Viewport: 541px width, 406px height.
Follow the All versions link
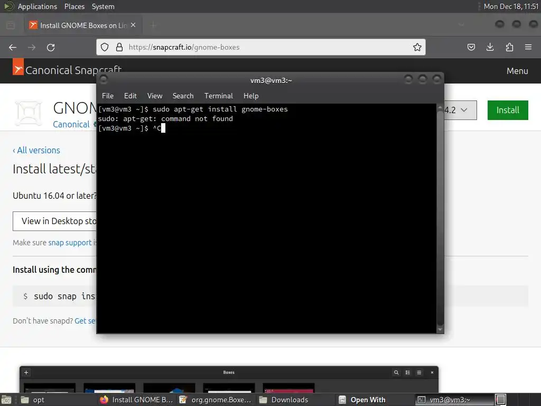(x=36, y=150)
